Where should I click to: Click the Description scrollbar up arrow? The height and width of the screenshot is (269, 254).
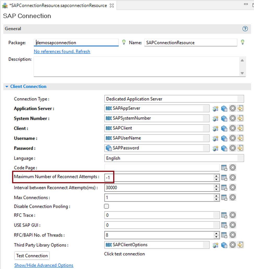point(242,60)
